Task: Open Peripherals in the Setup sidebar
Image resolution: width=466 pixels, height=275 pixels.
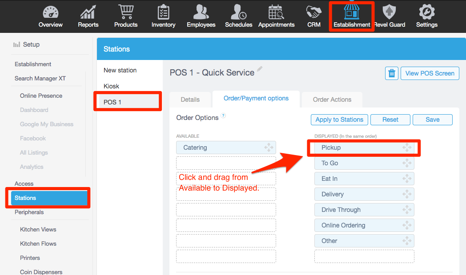Action: (29, 212)
